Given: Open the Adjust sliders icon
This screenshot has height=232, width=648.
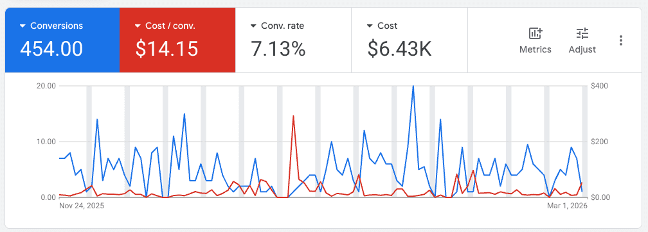Looking at the screenshot, I should pos(582,34).
